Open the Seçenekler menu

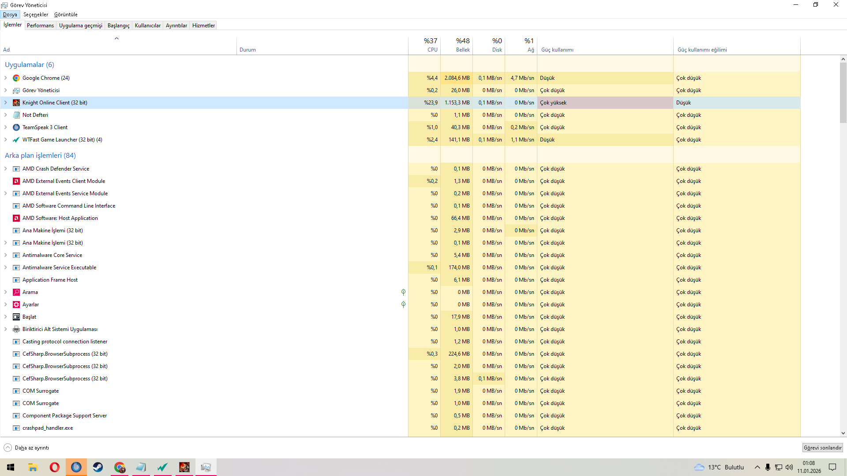(x=36, y=15)
